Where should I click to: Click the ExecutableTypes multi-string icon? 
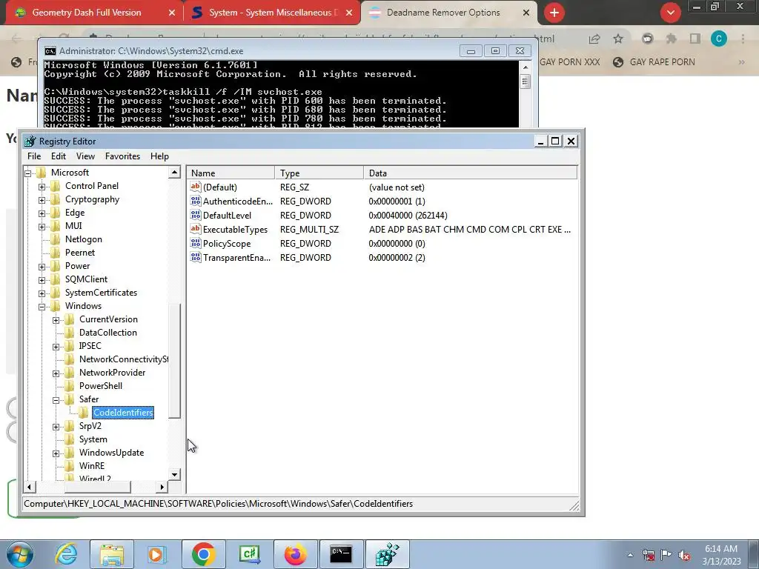[196, 229]
